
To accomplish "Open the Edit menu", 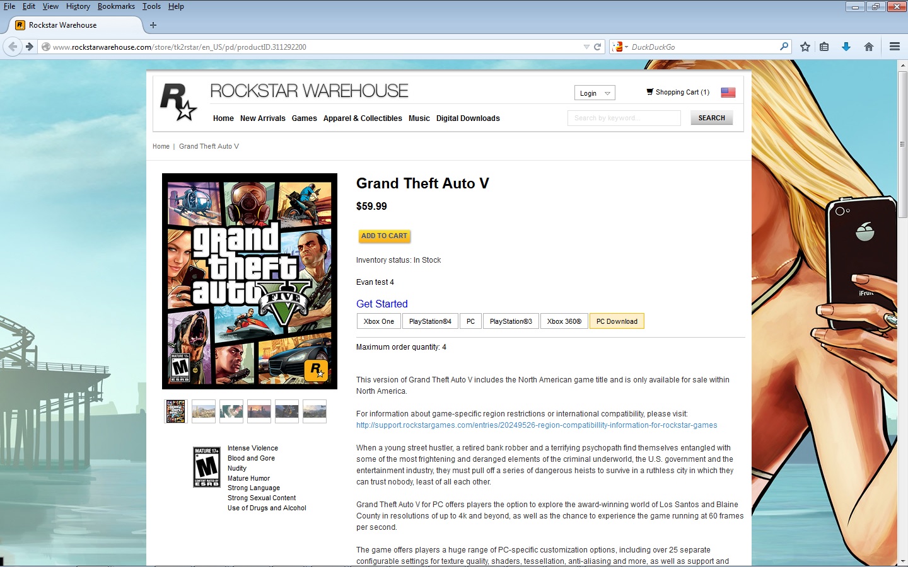I will [x=29, y=6].
